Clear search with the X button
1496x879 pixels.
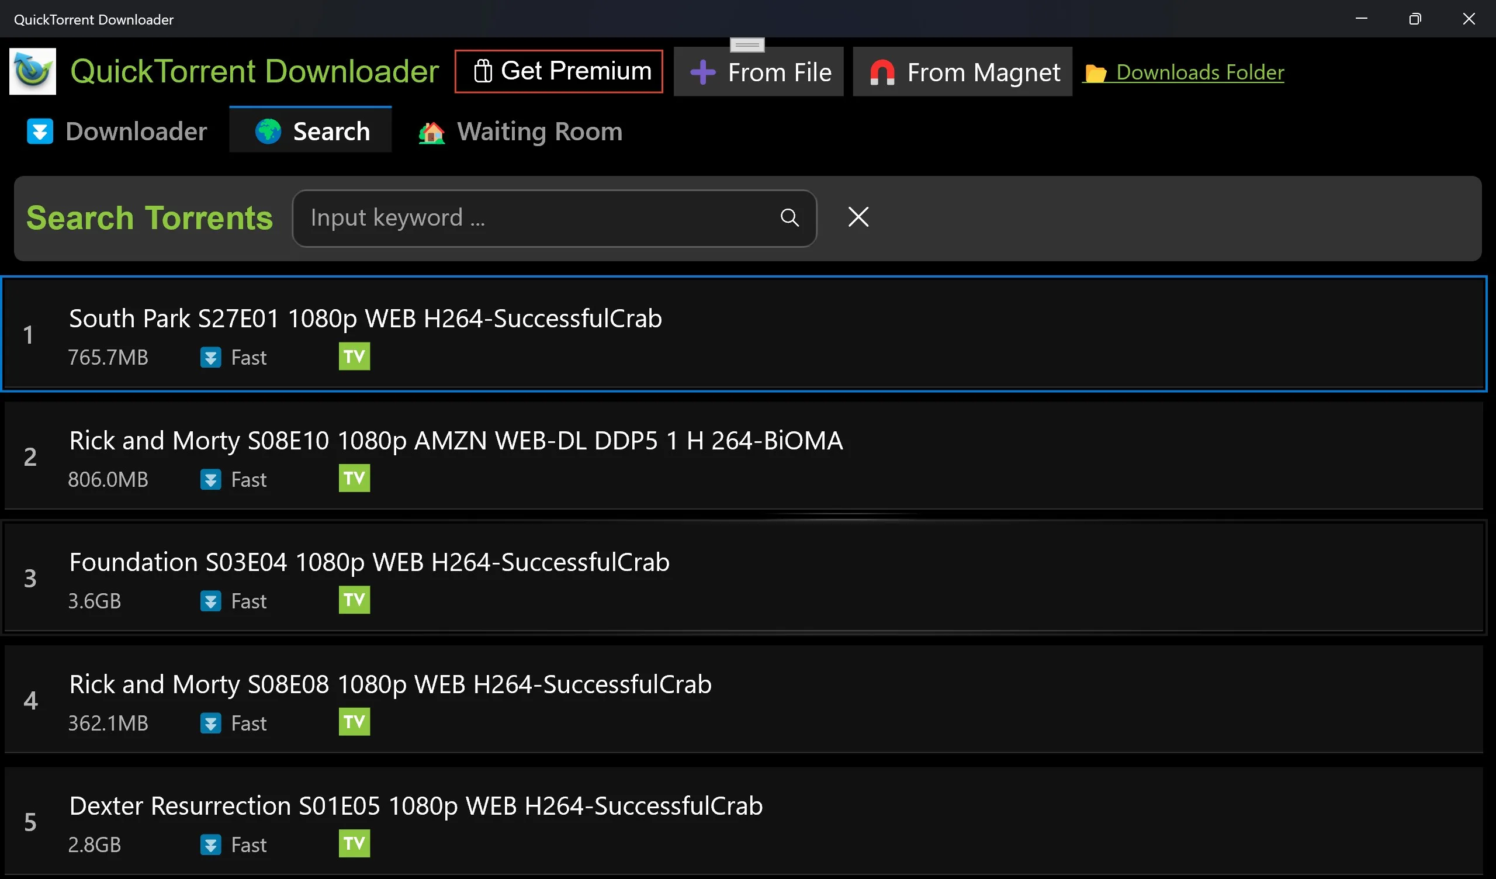858,217
